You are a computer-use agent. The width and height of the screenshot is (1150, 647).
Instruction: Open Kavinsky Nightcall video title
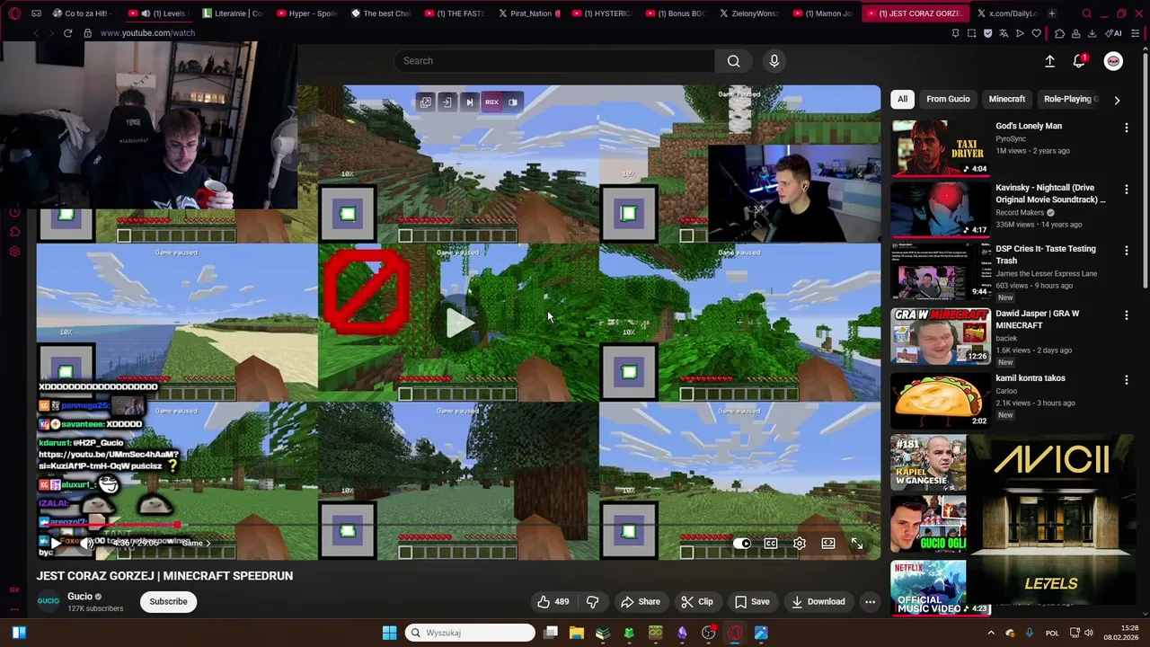pyautogui.click(x=1050, y=193)
